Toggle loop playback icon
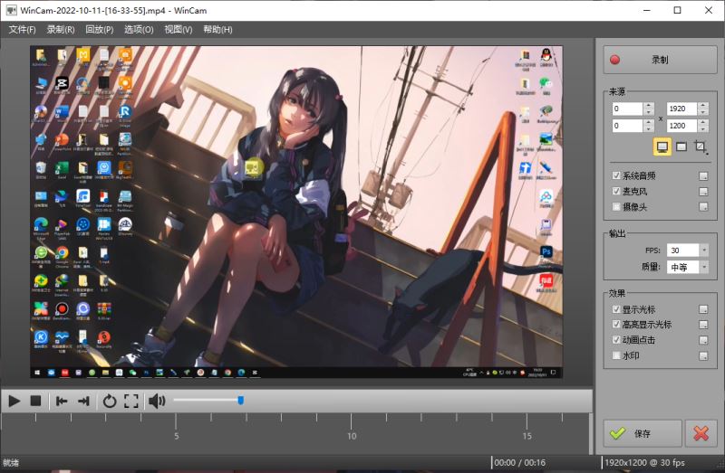The height and width of the screenshot is (473, 725). pos(110,401)
